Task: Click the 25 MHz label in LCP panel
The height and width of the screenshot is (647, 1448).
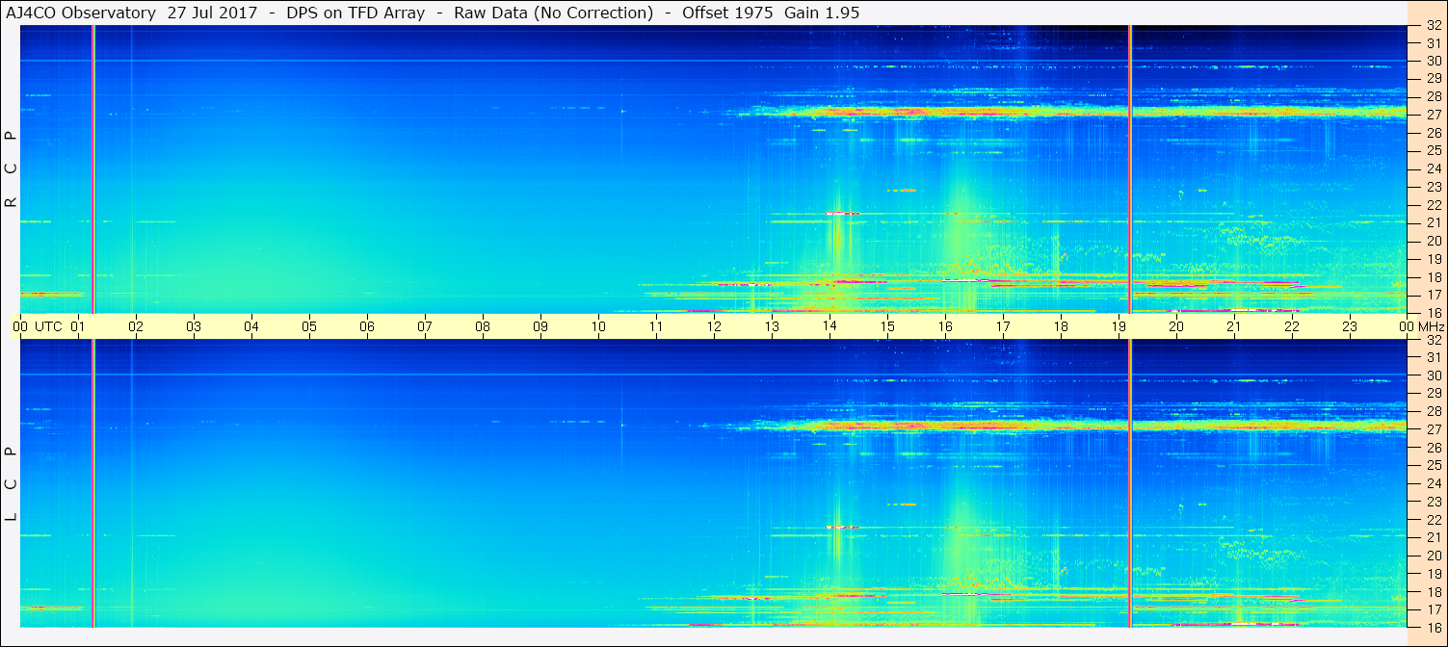Action: click(x=1434, y=466)
